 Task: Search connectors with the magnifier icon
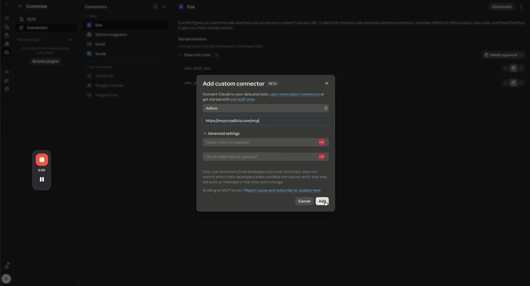point(155,7)
